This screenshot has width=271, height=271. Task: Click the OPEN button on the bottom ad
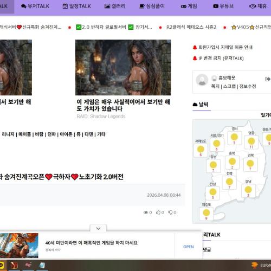(189, 247)
